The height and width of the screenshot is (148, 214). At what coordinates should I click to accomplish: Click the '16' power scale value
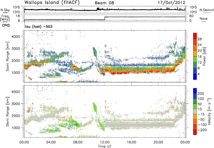pos(200,57)
